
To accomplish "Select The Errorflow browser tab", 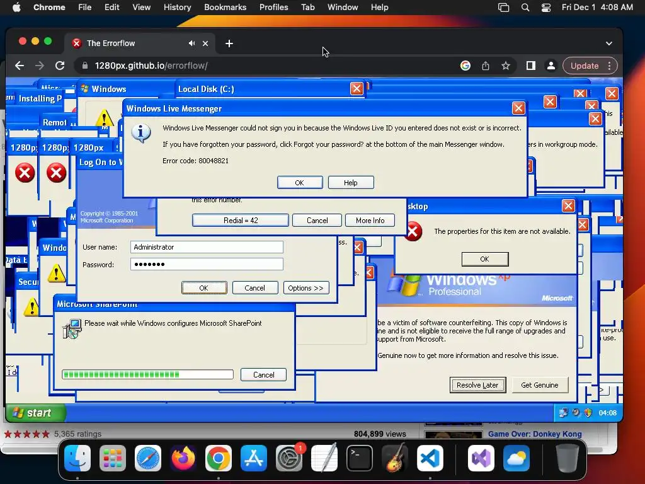I will (139, 43).
